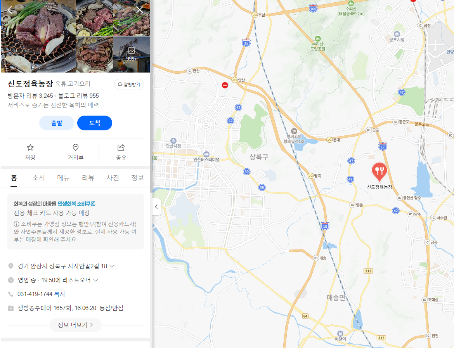Image resolution: width=454 pixels, height=348 pixels.
Task: Close the place detail panel with the X
Action: [x=140, y=10]
